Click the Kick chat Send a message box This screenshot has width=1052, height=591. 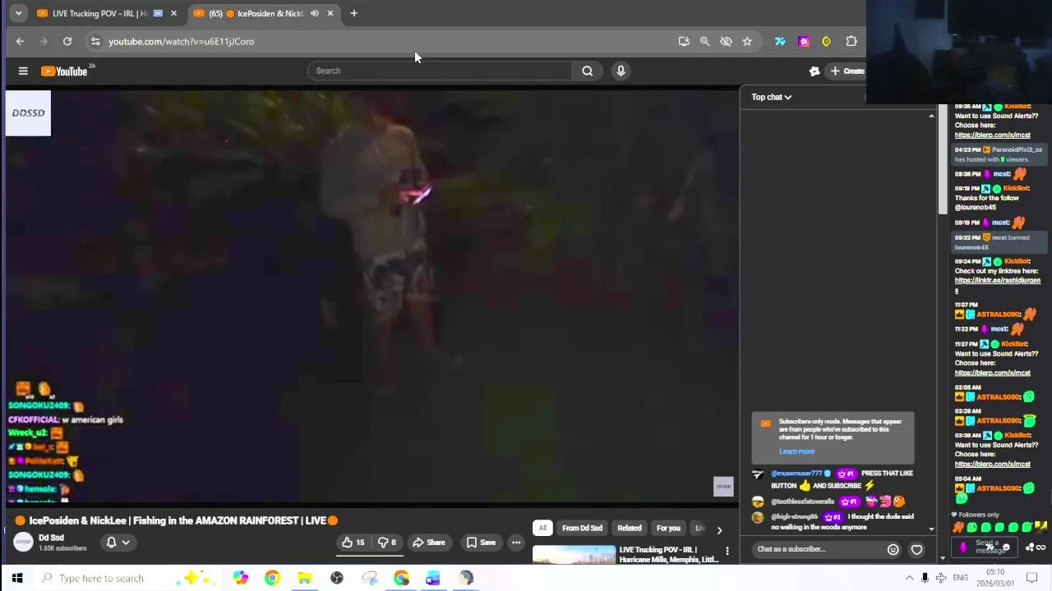point(986,547)
